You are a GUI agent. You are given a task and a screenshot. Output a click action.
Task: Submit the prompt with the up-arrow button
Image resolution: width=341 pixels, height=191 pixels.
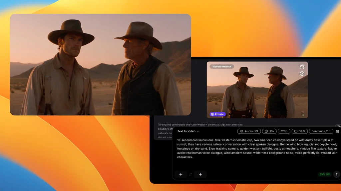337,174
